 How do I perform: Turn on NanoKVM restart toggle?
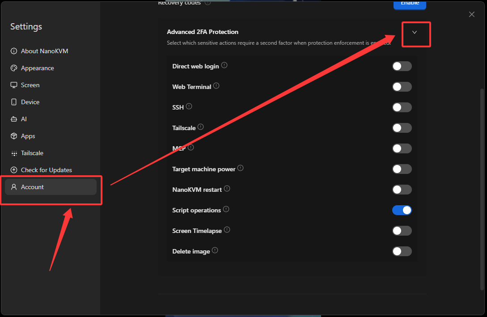pyautogui.click(x=402, y=190)
